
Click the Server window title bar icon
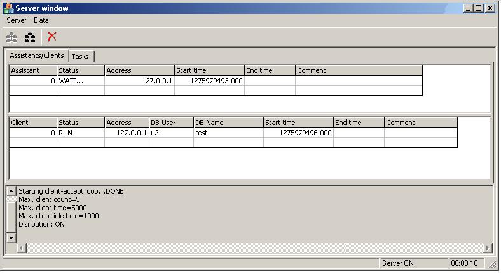(8, 8)
